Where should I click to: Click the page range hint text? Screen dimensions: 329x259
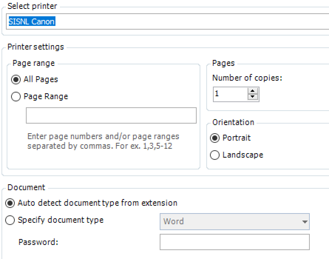pyautogui.click(x=103, y=141)
